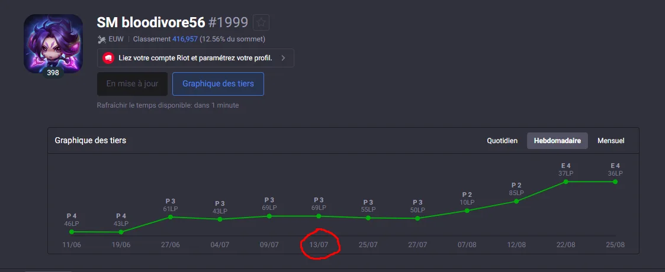
Task: Click the 'P 2 85LP' label
Action: click(x=516, y=189)
